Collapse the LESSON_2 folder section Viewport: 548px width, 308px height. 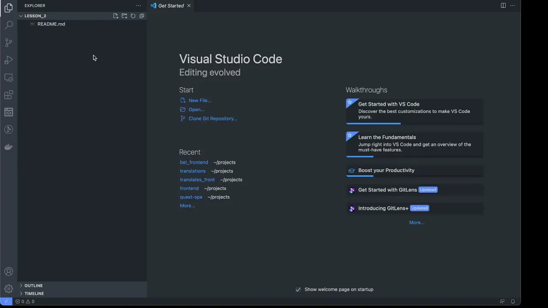82,16
